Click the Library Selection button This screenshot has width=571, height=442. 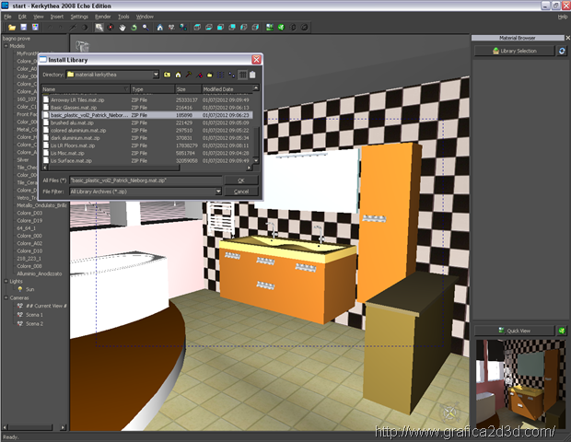pyautogui.click(x=514, y=51)
